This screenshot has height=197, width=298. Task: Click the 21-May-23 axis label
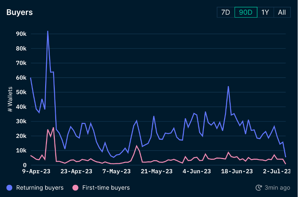click(157, 171)
